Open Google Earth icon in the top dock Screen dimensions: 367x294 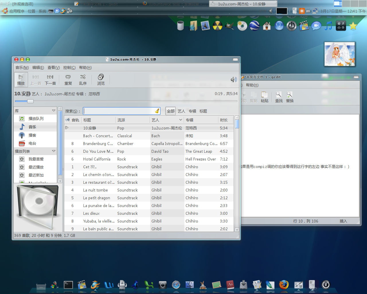click(x=254, y=26)
